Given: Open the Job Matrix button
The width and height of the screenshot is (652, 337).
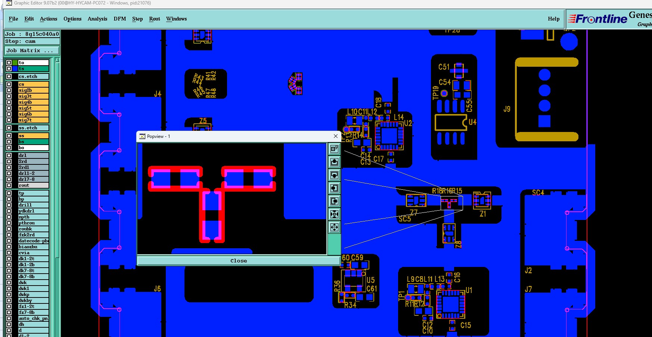Looking at the screenshot, I should (x=32, y=51).
